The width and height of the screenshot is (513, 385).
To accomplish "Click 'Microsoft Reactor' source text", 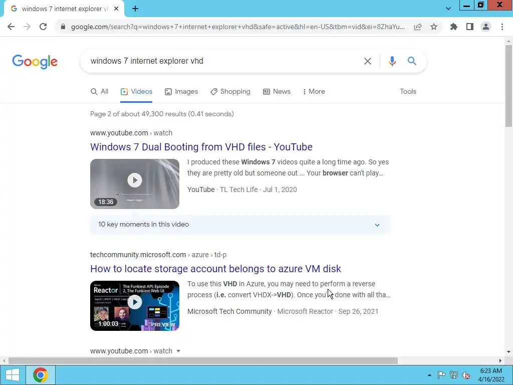I will click(x=305, y=311).
